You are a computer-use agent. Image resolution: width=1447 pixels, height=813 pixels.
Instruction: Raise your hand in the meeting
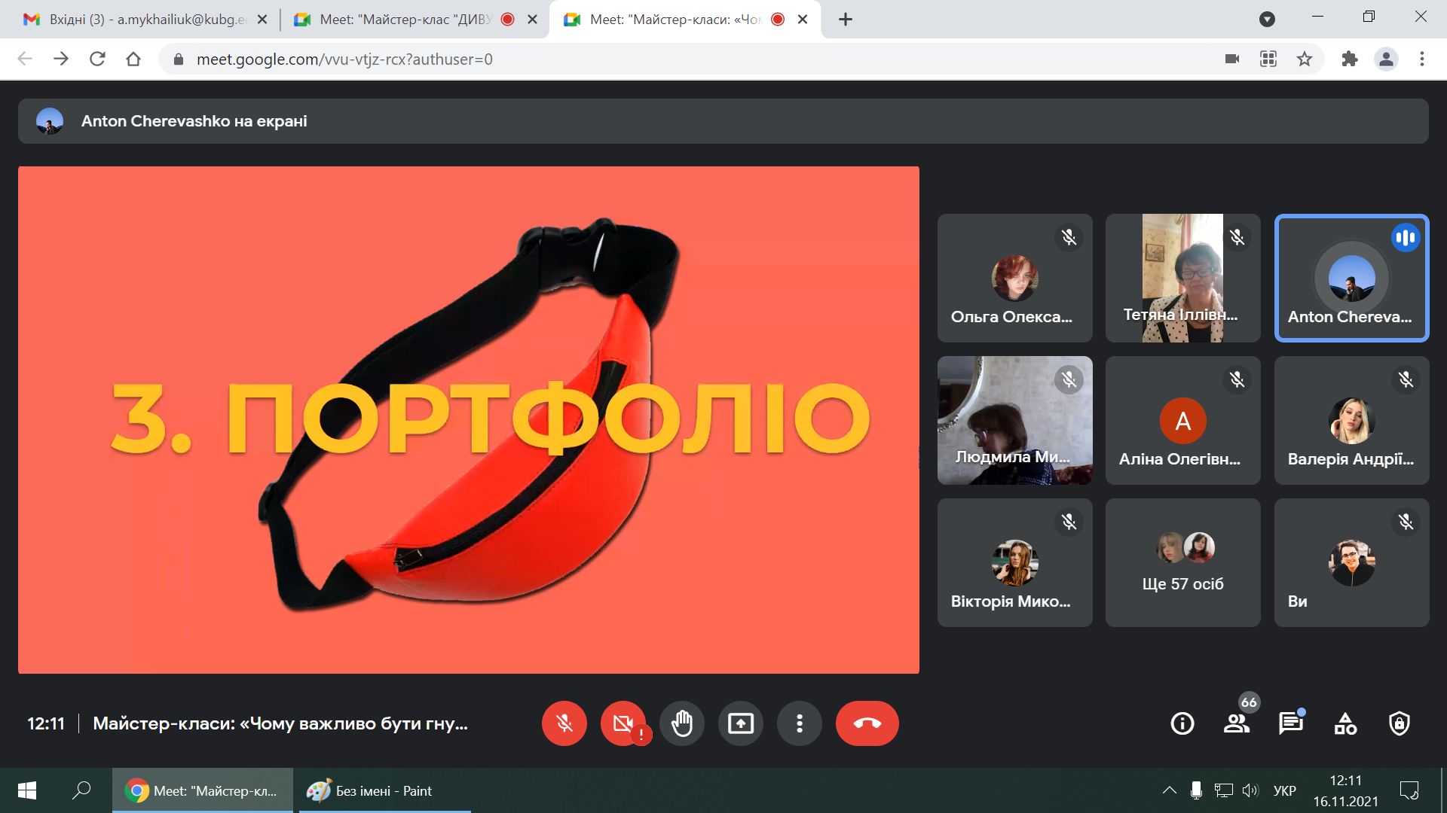click(x=682, y=723)
